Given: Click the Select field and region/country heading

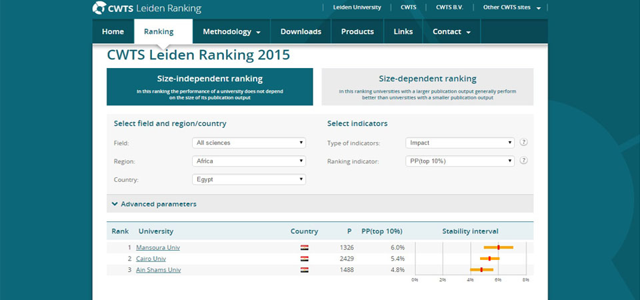Looking at the screenshot, I should coord(170,123).
